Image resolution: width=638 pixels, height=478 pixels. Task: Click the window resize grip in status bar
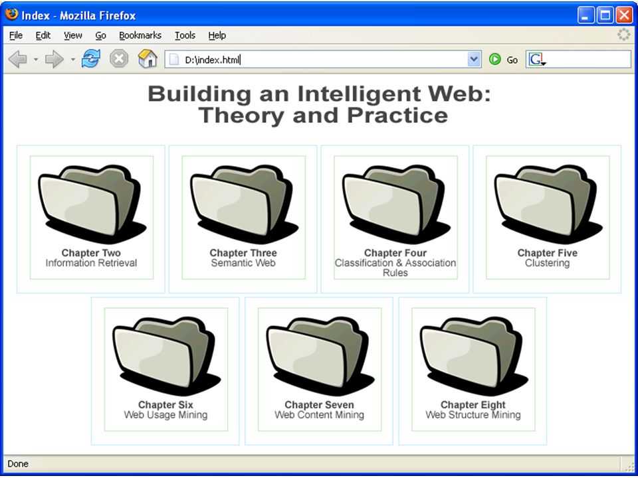tap(630, 467)
